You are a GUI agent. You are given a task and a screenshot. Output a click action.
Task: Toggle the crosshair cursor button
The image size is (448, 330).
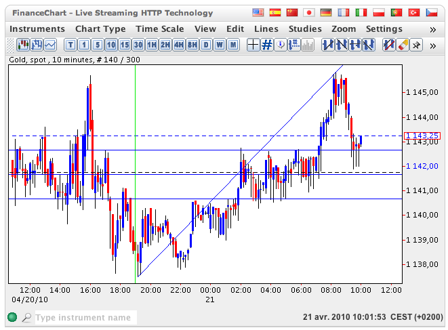(x=253, y=45)
